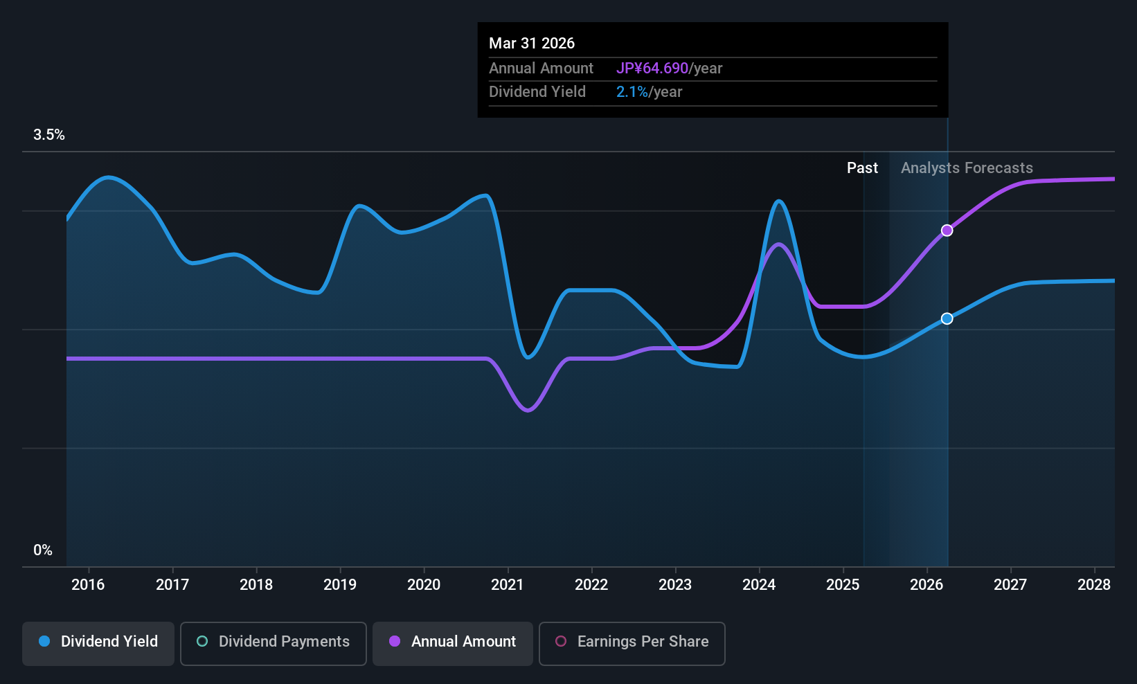The image size is (1137, 684).
Task: Click the 2020 x-axis label
Action: coord(424,585)
